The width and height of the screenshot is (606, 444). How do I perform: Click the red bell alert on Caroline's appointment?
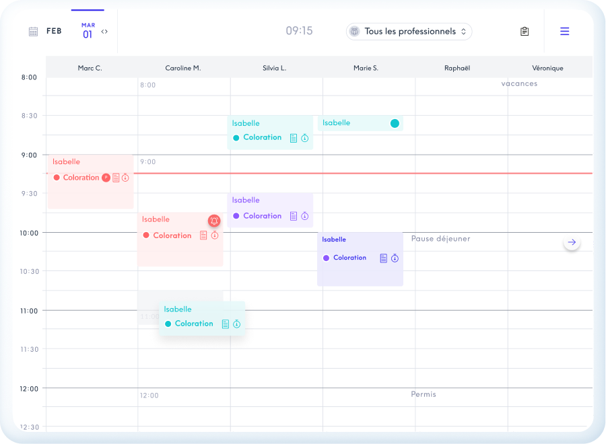214,221
